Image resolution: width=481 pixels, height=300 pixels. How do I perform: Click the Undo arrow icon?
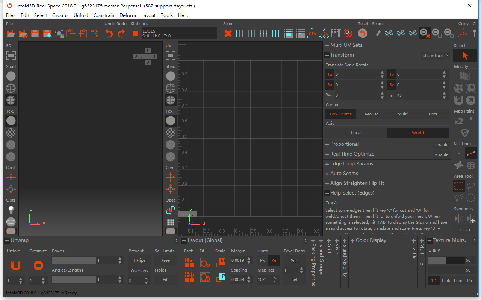click(x=109, y=34)
